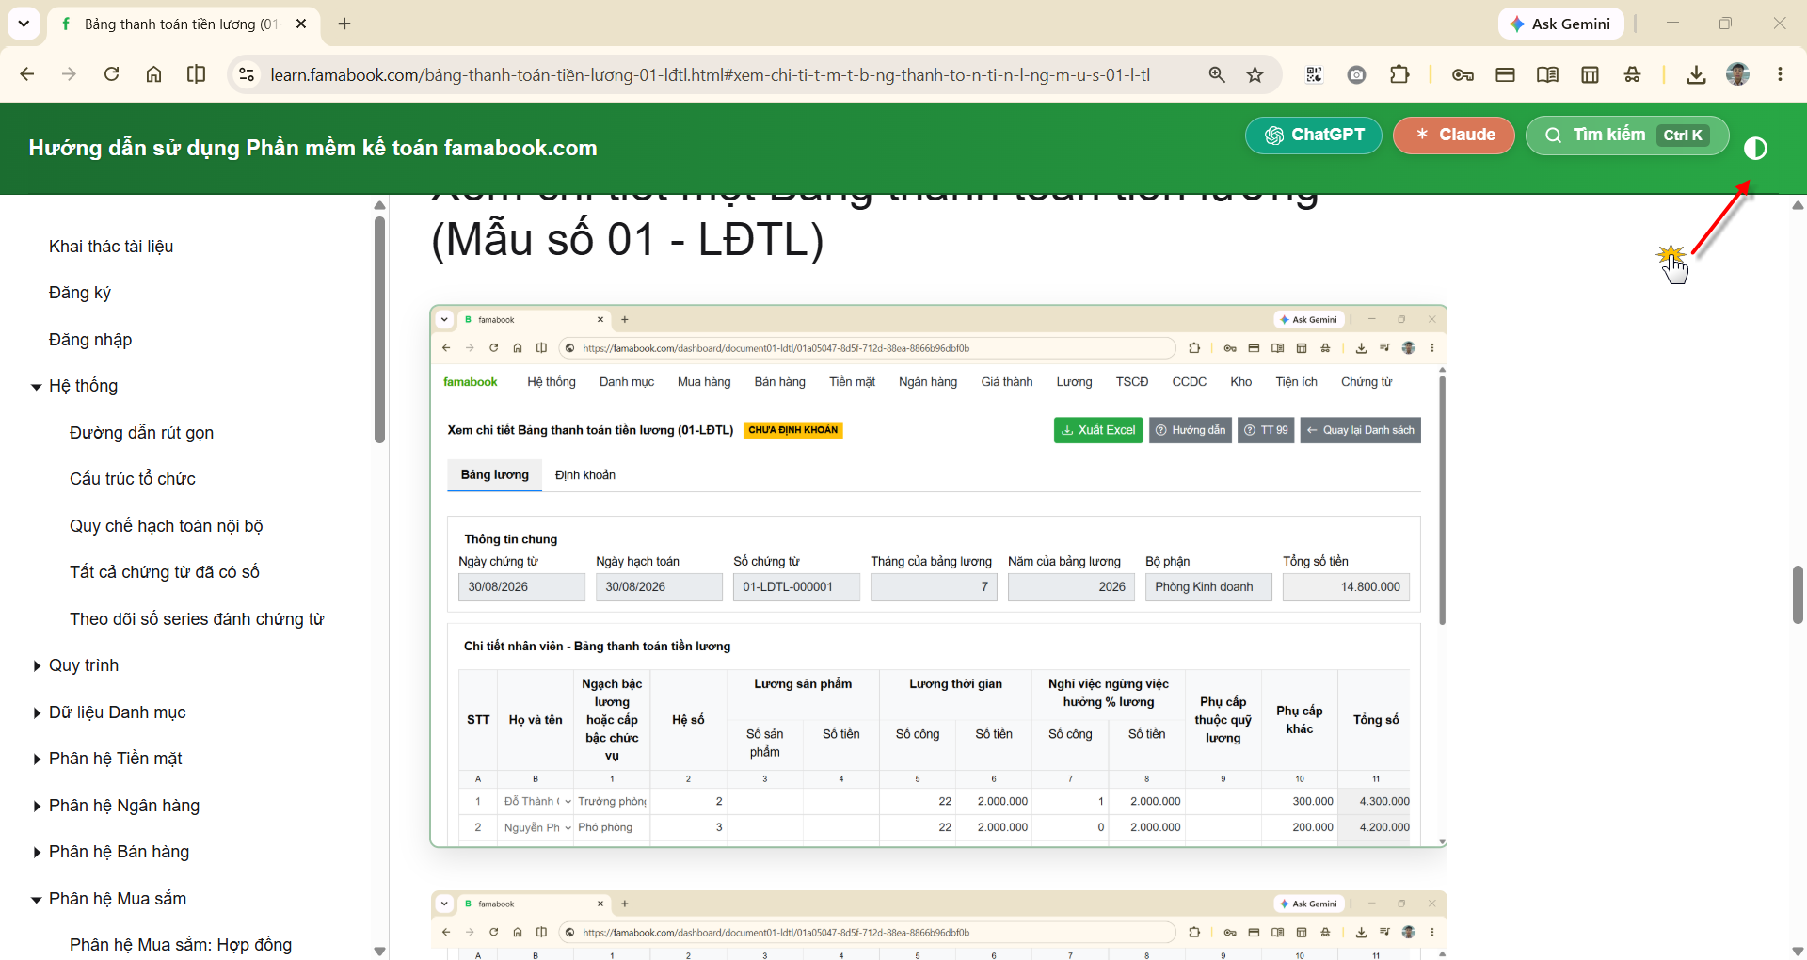Collapse Phân hệ Mua sắm section
Screen dimensions: 1807x960
[36, 900]
